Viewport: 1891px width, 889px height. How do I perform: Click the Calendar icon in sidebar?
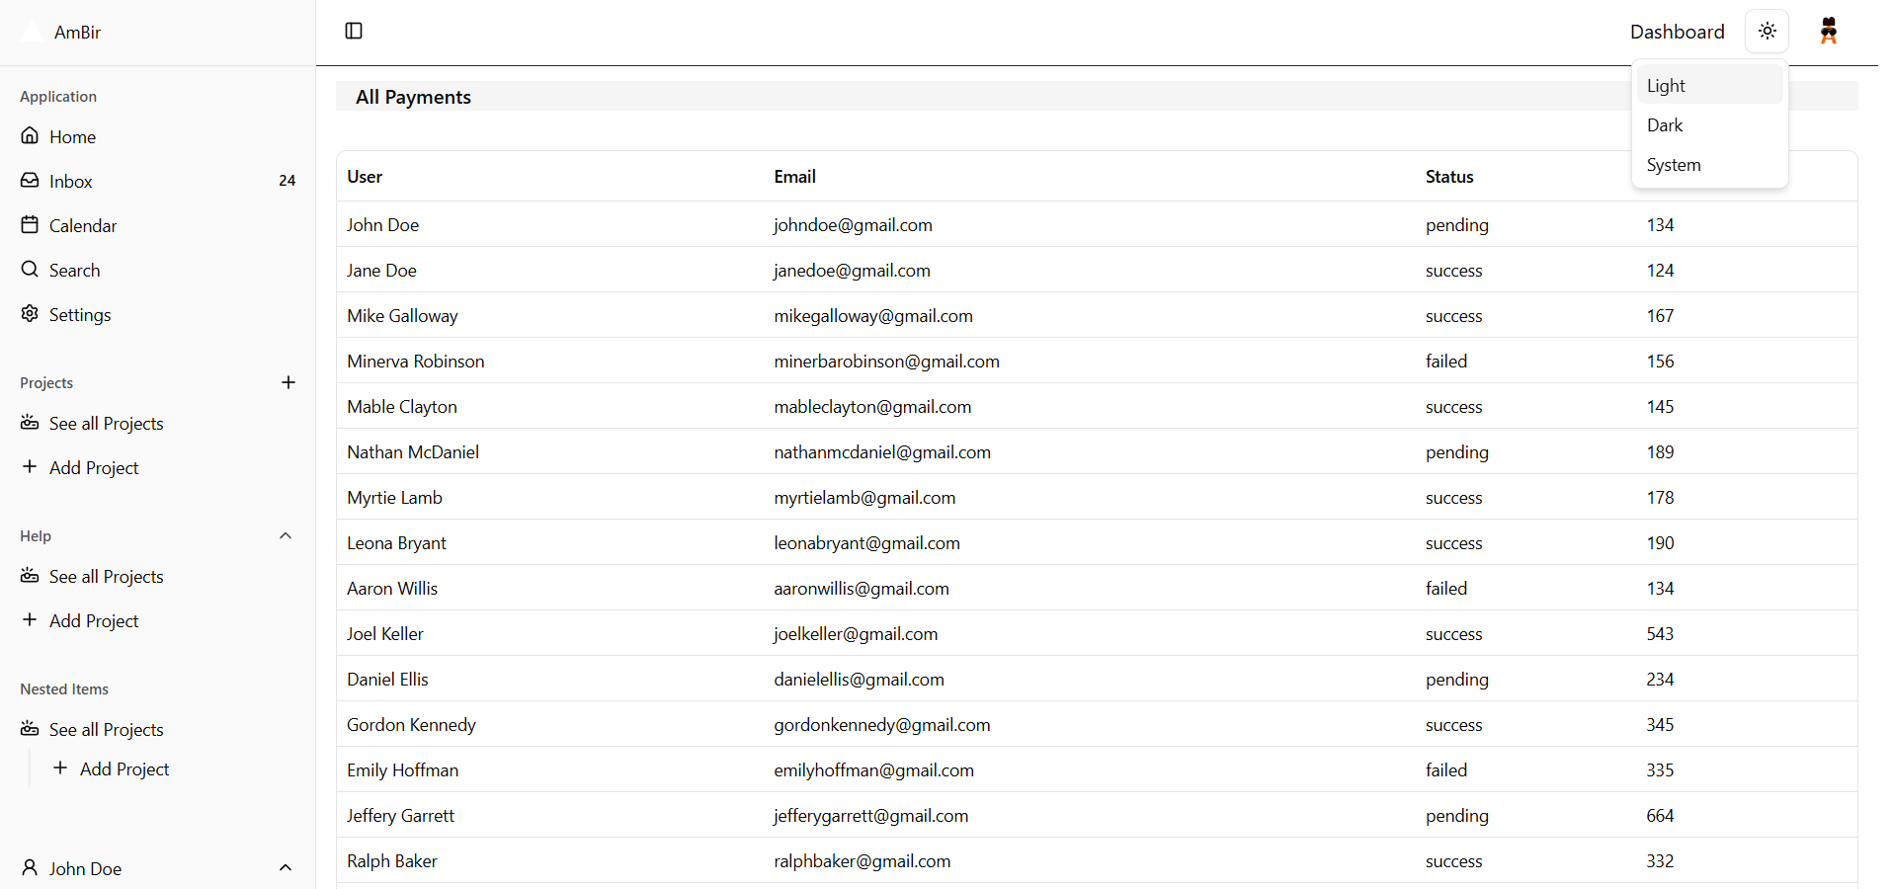(30, 224)
